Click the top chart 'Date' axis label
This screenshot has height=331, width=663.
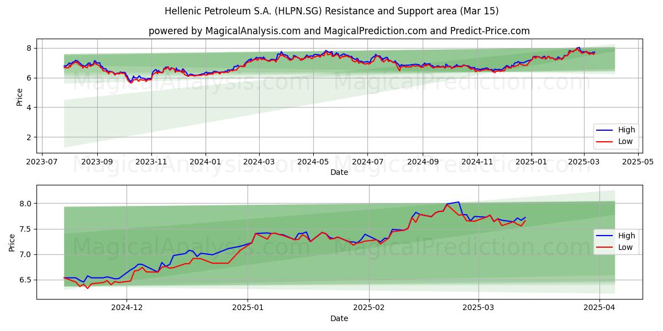[x=339, y=172]
